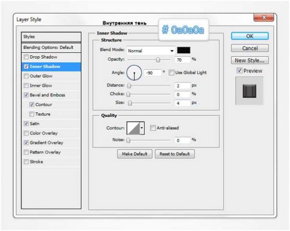
Task: Select the Color Overlay label
Action: click(x=43, y=133)
